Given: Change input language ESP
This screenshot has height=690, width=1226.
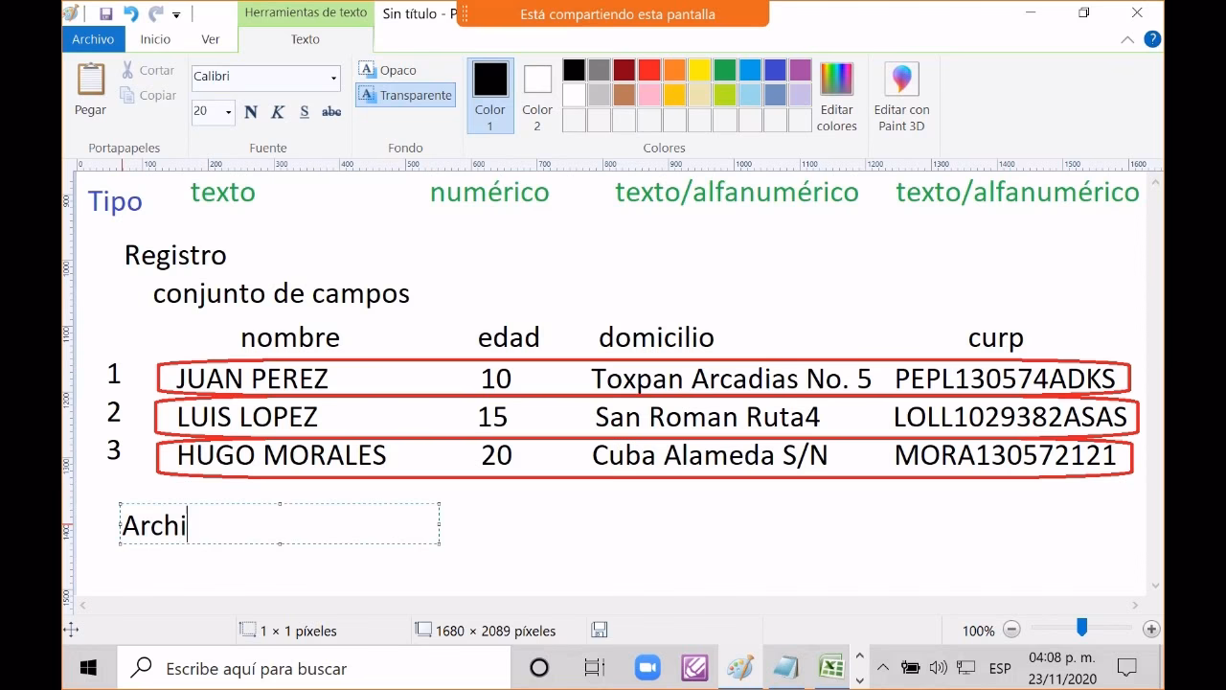Looking at the screenshot, I should point(1000,668).
